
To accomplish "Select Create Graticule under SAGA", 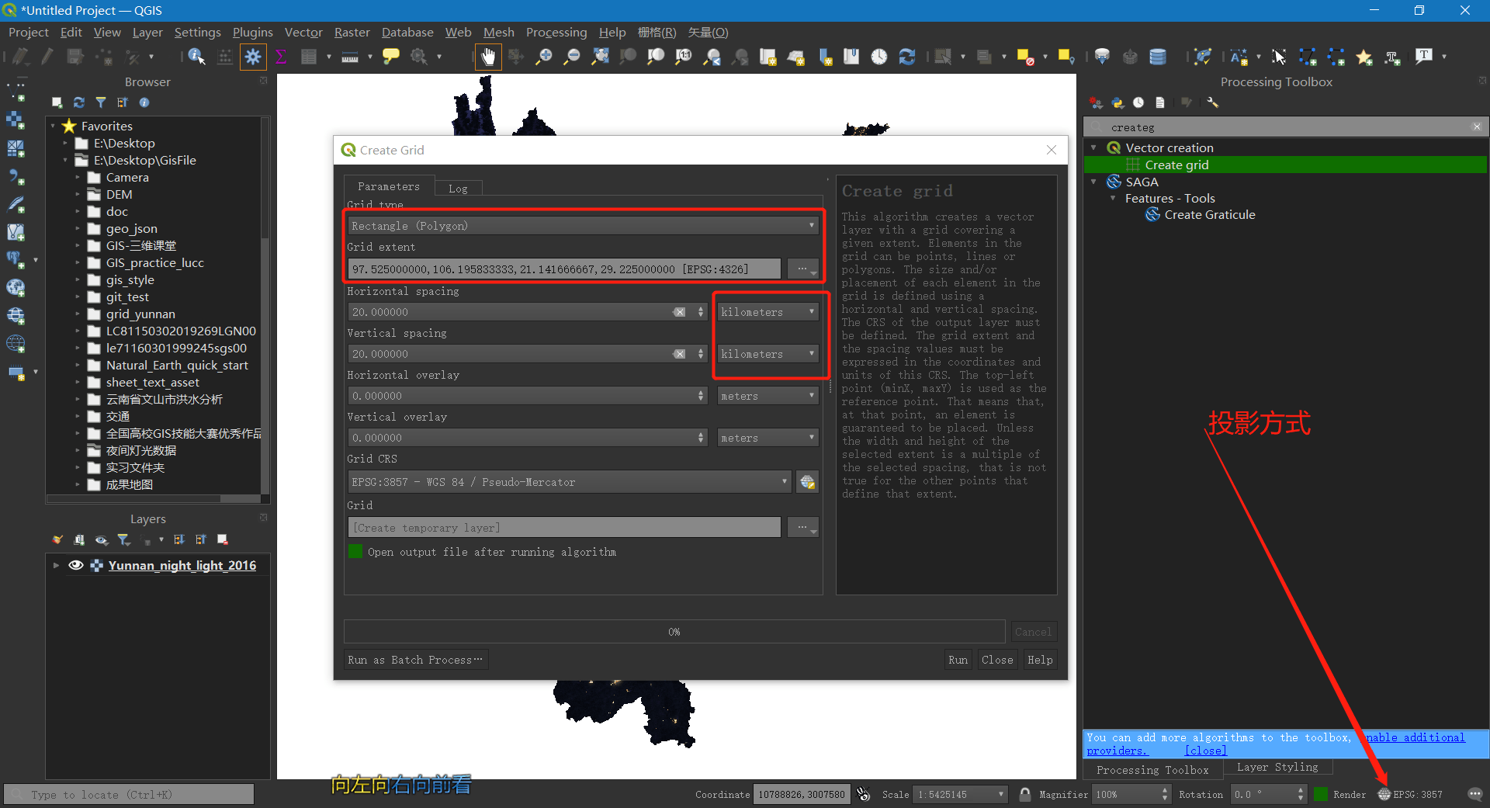I will click(x=1209, y=215).
